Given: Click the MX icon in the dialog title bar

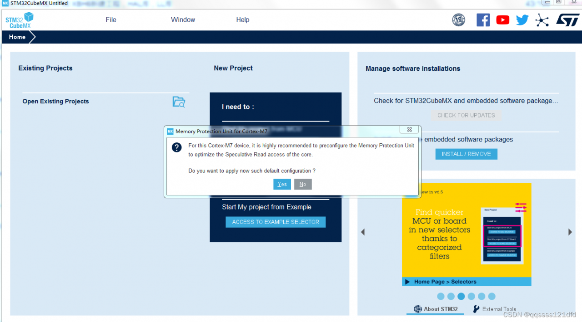Looking at the screenshot, I should [x=170, y=131].
